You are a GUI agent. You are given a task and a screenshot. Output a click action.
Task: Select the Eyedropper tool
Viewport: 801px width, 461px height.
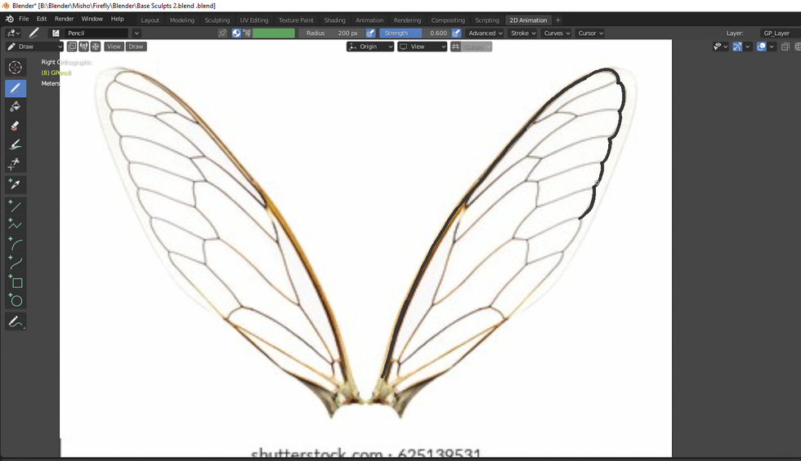16,184
